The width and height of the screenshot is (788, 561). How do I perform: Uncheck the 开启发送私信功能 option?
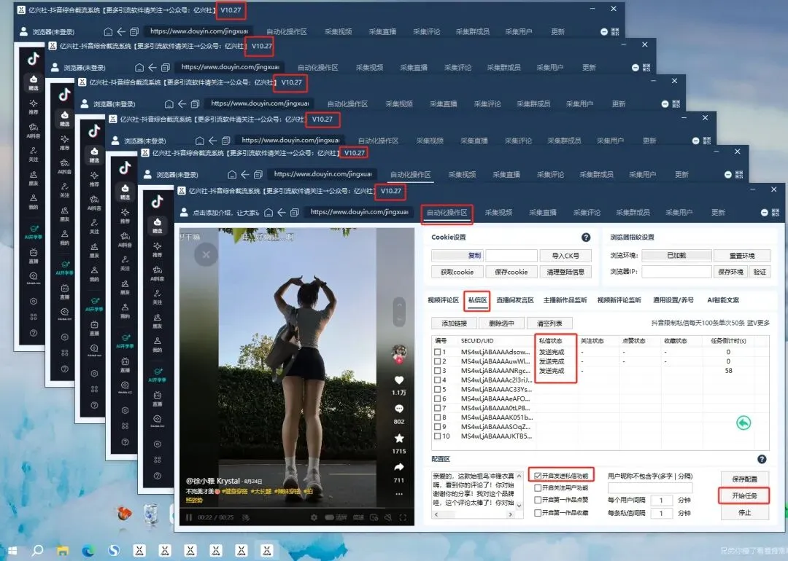[537, 475]
